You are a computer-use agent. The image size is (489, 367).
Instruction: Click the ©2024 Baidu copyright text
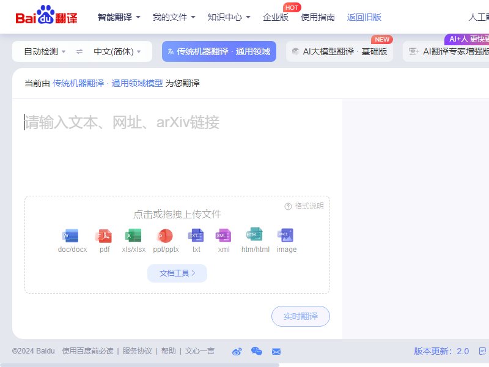coord(34,351)
